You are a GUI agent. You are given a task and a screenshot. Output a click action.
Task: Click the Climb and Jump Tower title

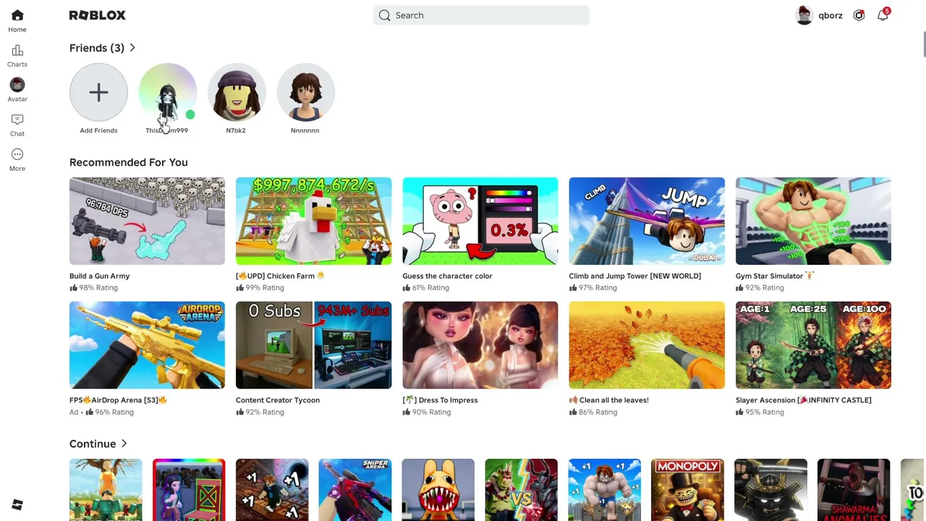[x=635, y=276]
